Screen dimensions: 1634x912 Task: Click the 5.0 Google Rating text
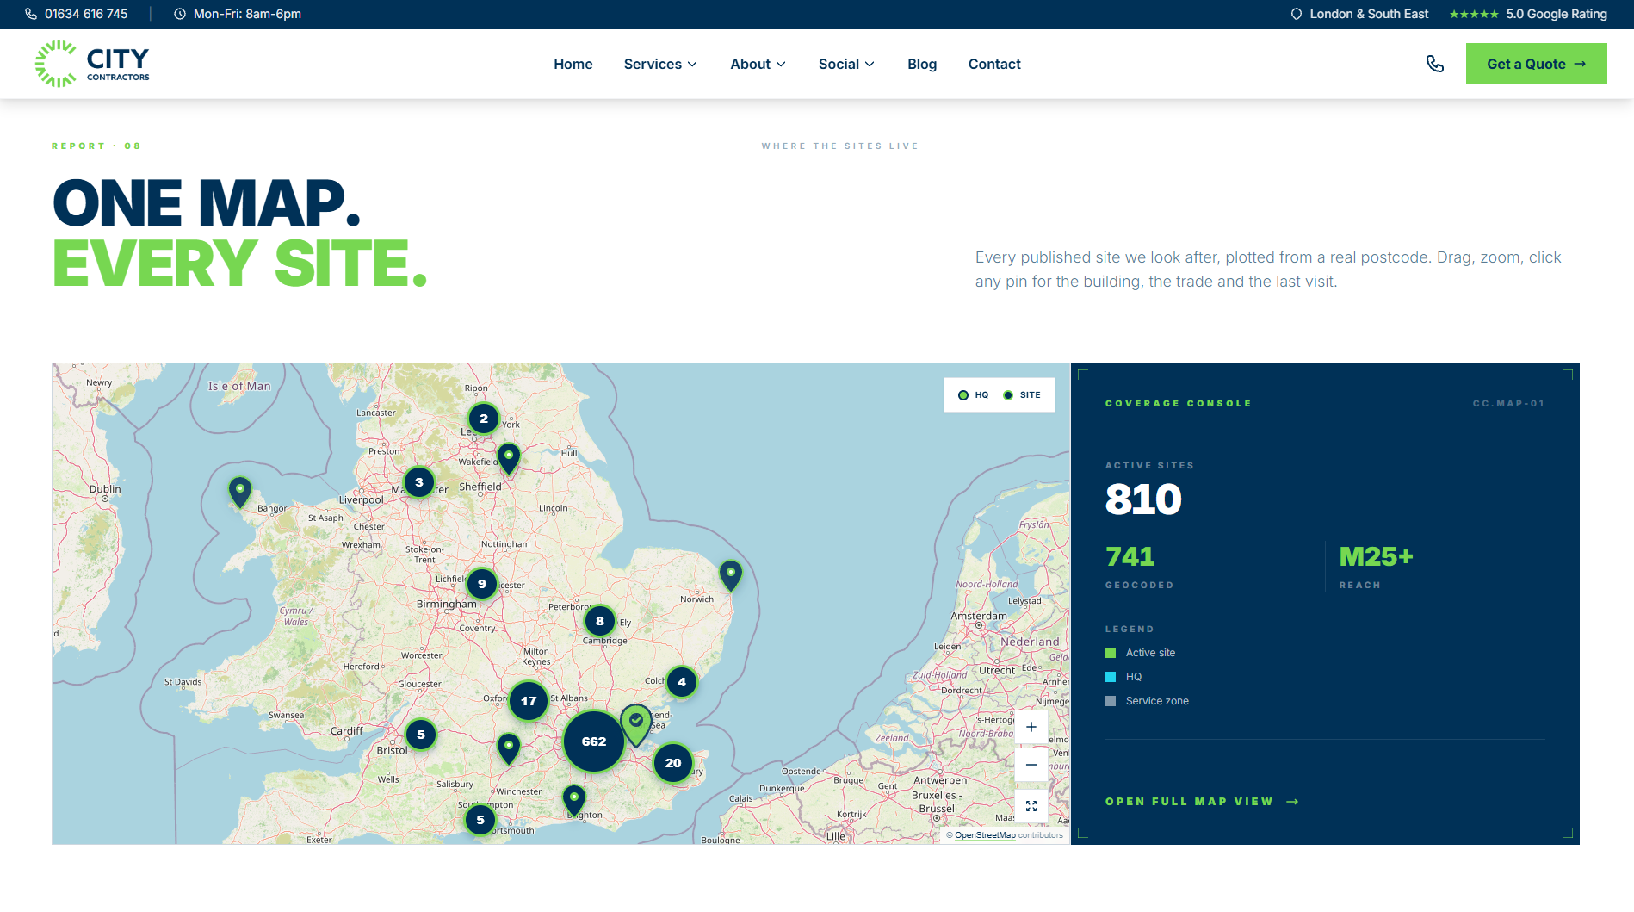point(1557,14)
